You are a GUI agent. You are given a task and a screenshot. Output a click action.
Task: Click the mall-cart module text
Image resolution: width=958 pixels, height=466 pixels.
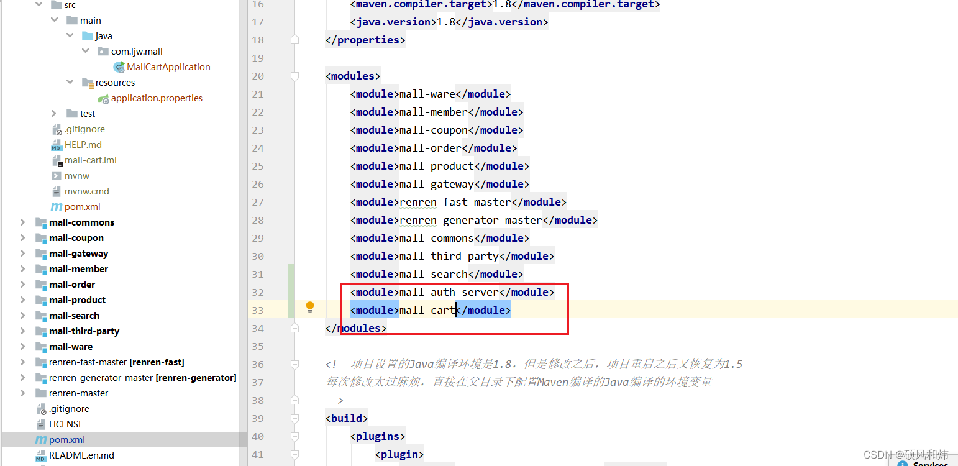click(x=427, y=310)
